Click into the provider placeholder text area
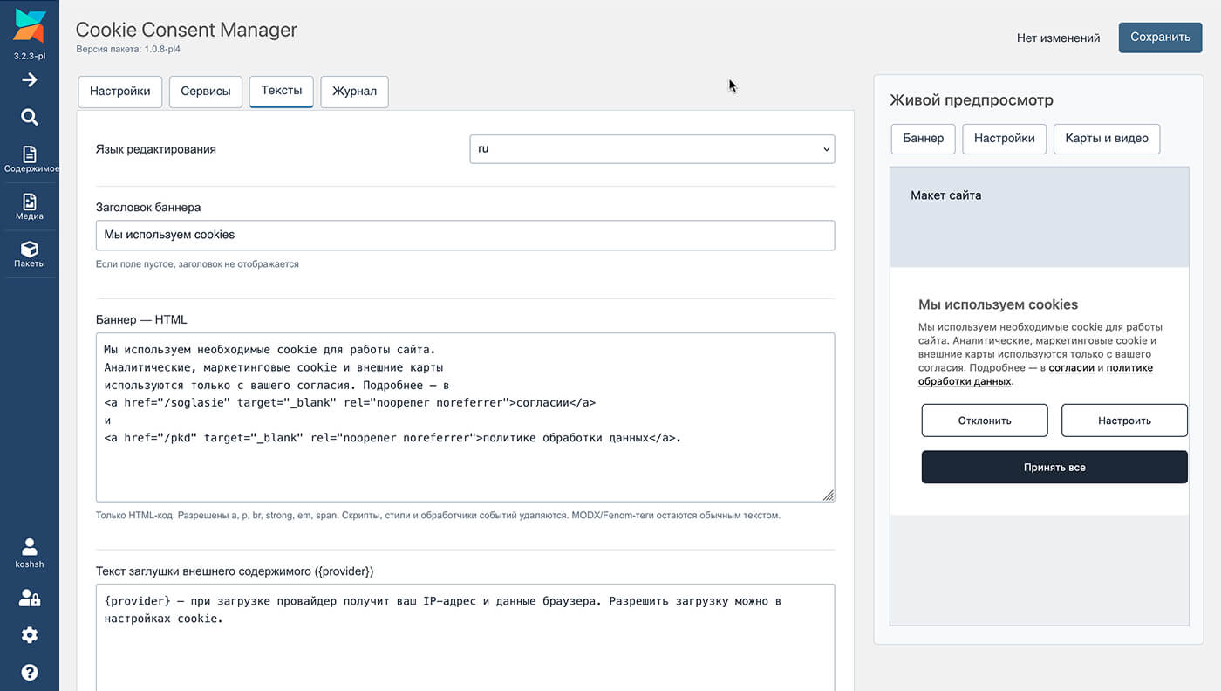The height and width of the screenshot is (691, 1221). click(x=465, y=638)
